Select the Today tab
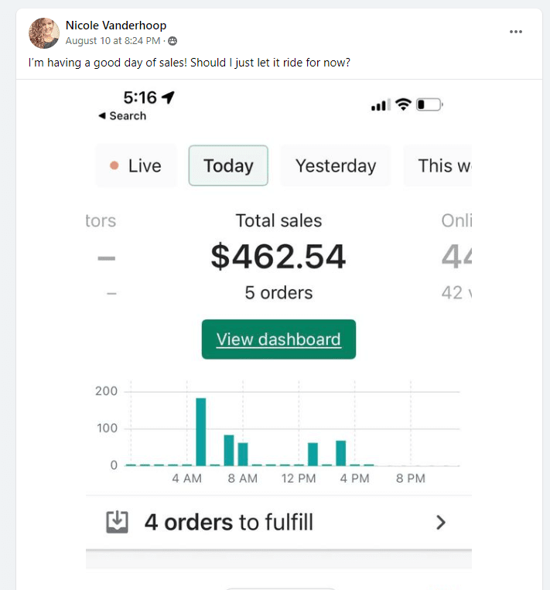This screenshot has height=590, width=550. pyautogui.click(x=228, y=165)
